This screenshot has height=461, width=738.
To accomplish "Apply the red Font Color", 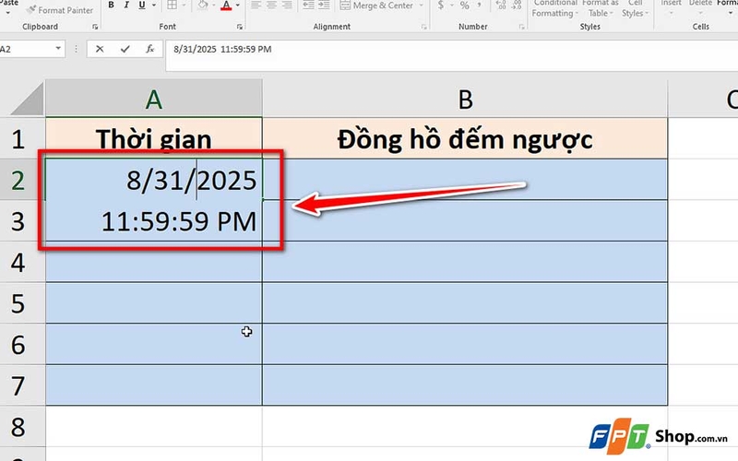I will click(x=226, y=6).
